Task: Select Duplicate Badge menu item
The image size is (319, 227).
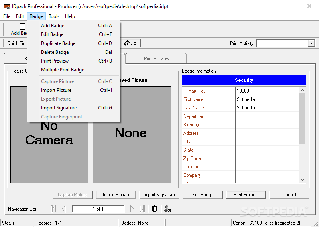Action: pyautogui.click(x=74, y=43)
